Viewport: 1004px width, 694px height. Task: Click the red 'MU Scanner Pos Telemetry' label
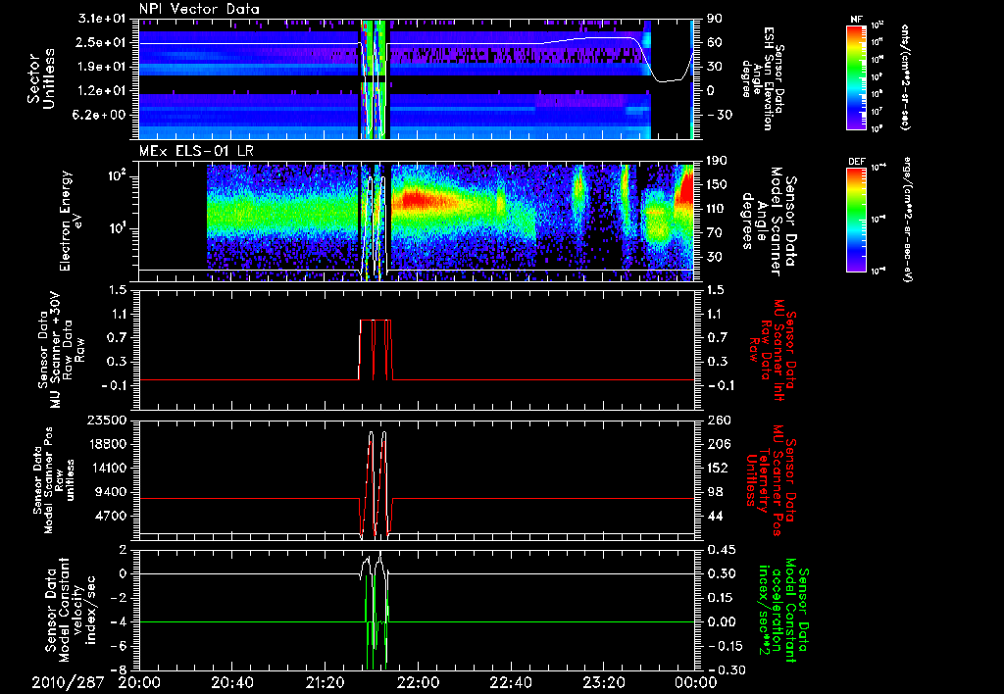pos(772,479)
